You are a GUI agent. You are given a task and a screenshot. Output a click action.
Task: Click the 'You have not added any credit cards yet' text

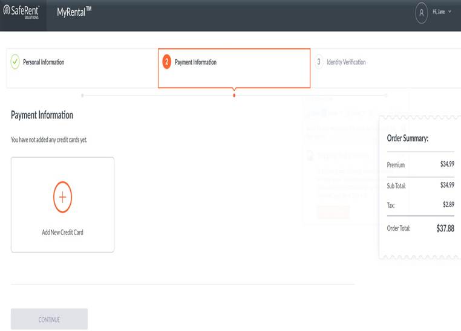[49, 140]
